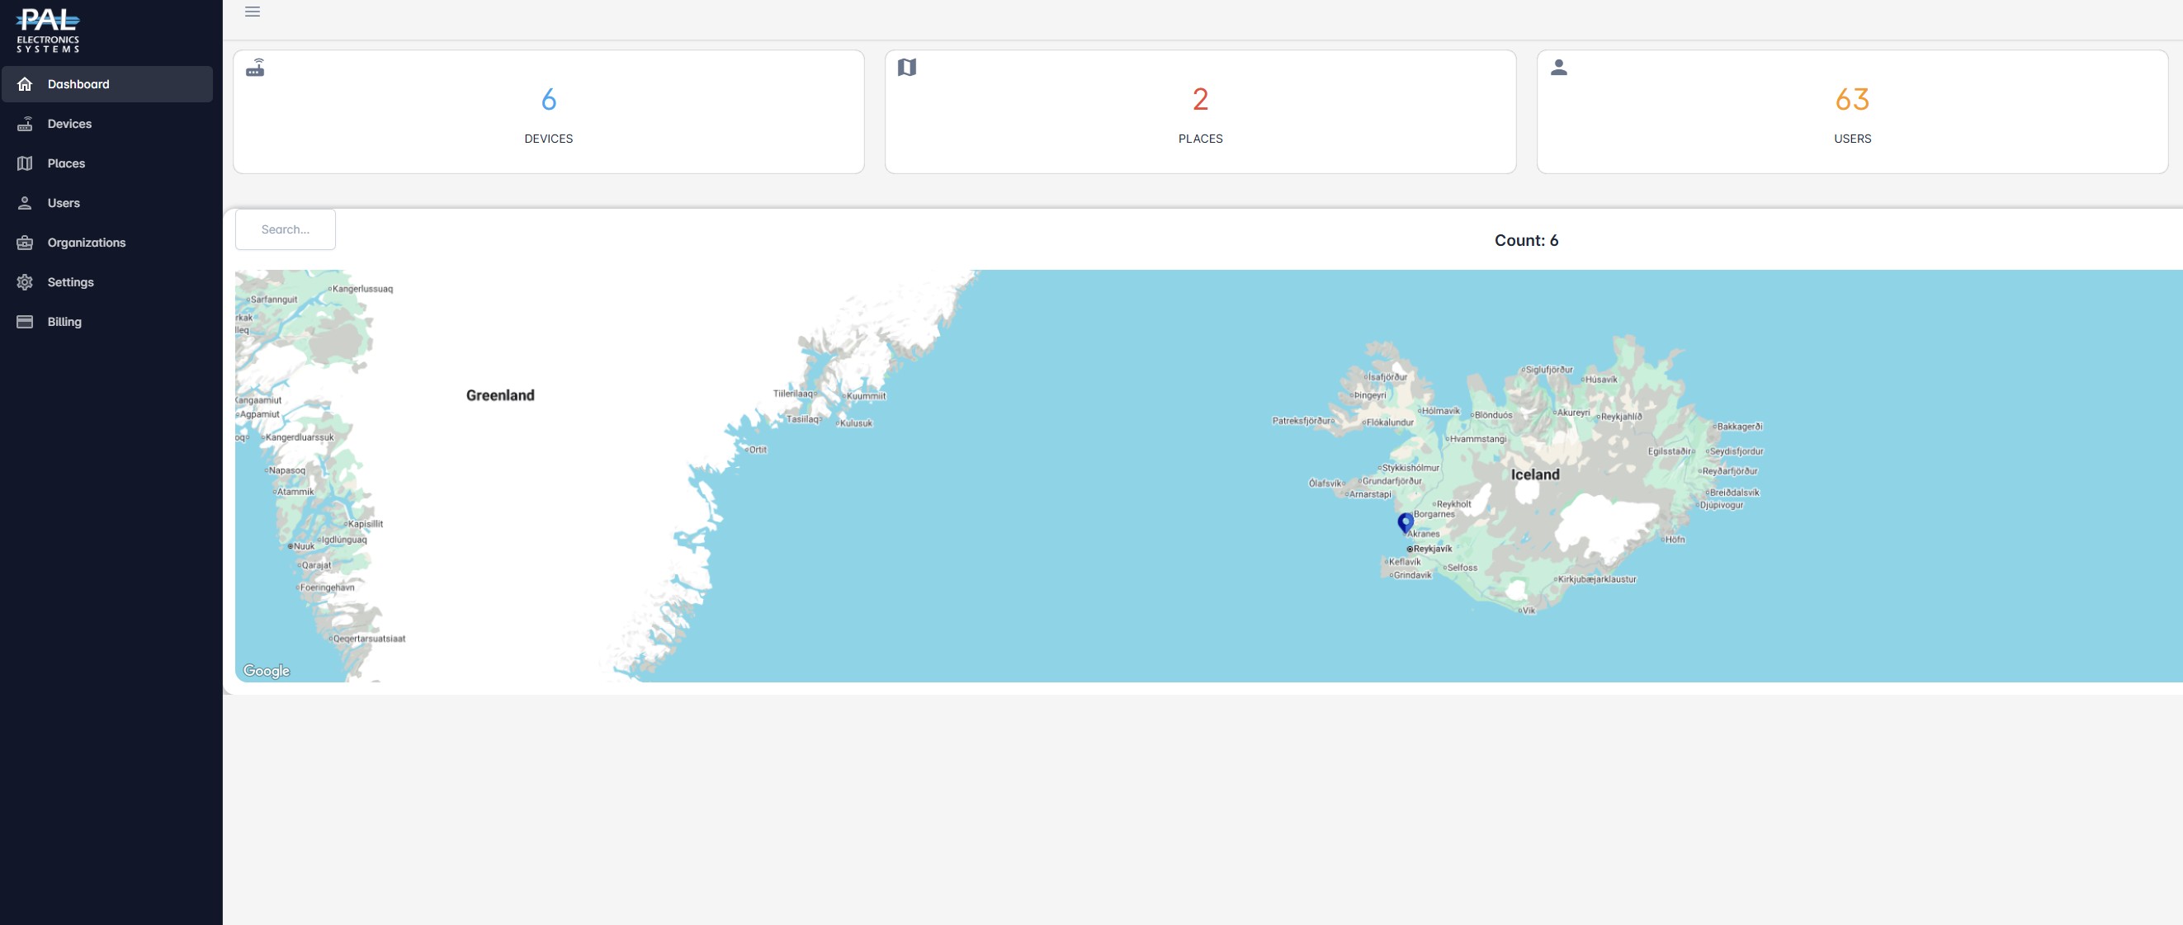Click the PLACES card label
Viewport: 2183px width, 925px height.
(x=1200, y=139)
